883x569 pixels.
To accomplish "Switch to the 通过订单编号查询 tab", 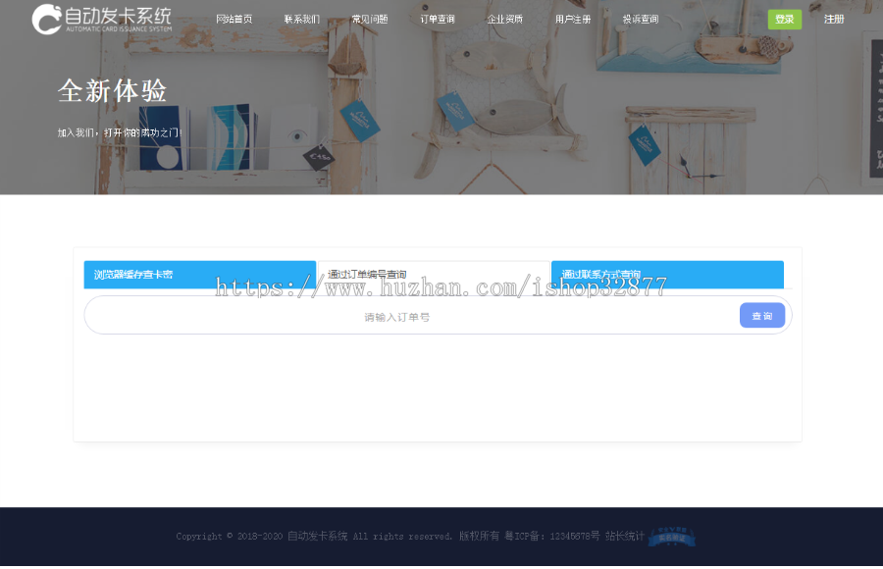I will [436, 275].
